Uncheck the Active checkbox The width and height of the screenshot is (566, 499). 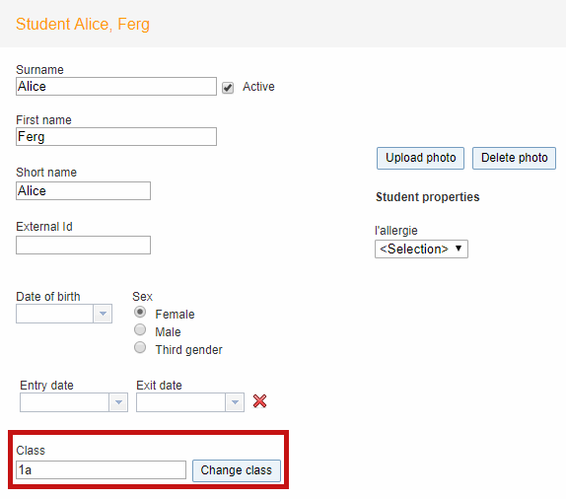[x=228, y=88]
